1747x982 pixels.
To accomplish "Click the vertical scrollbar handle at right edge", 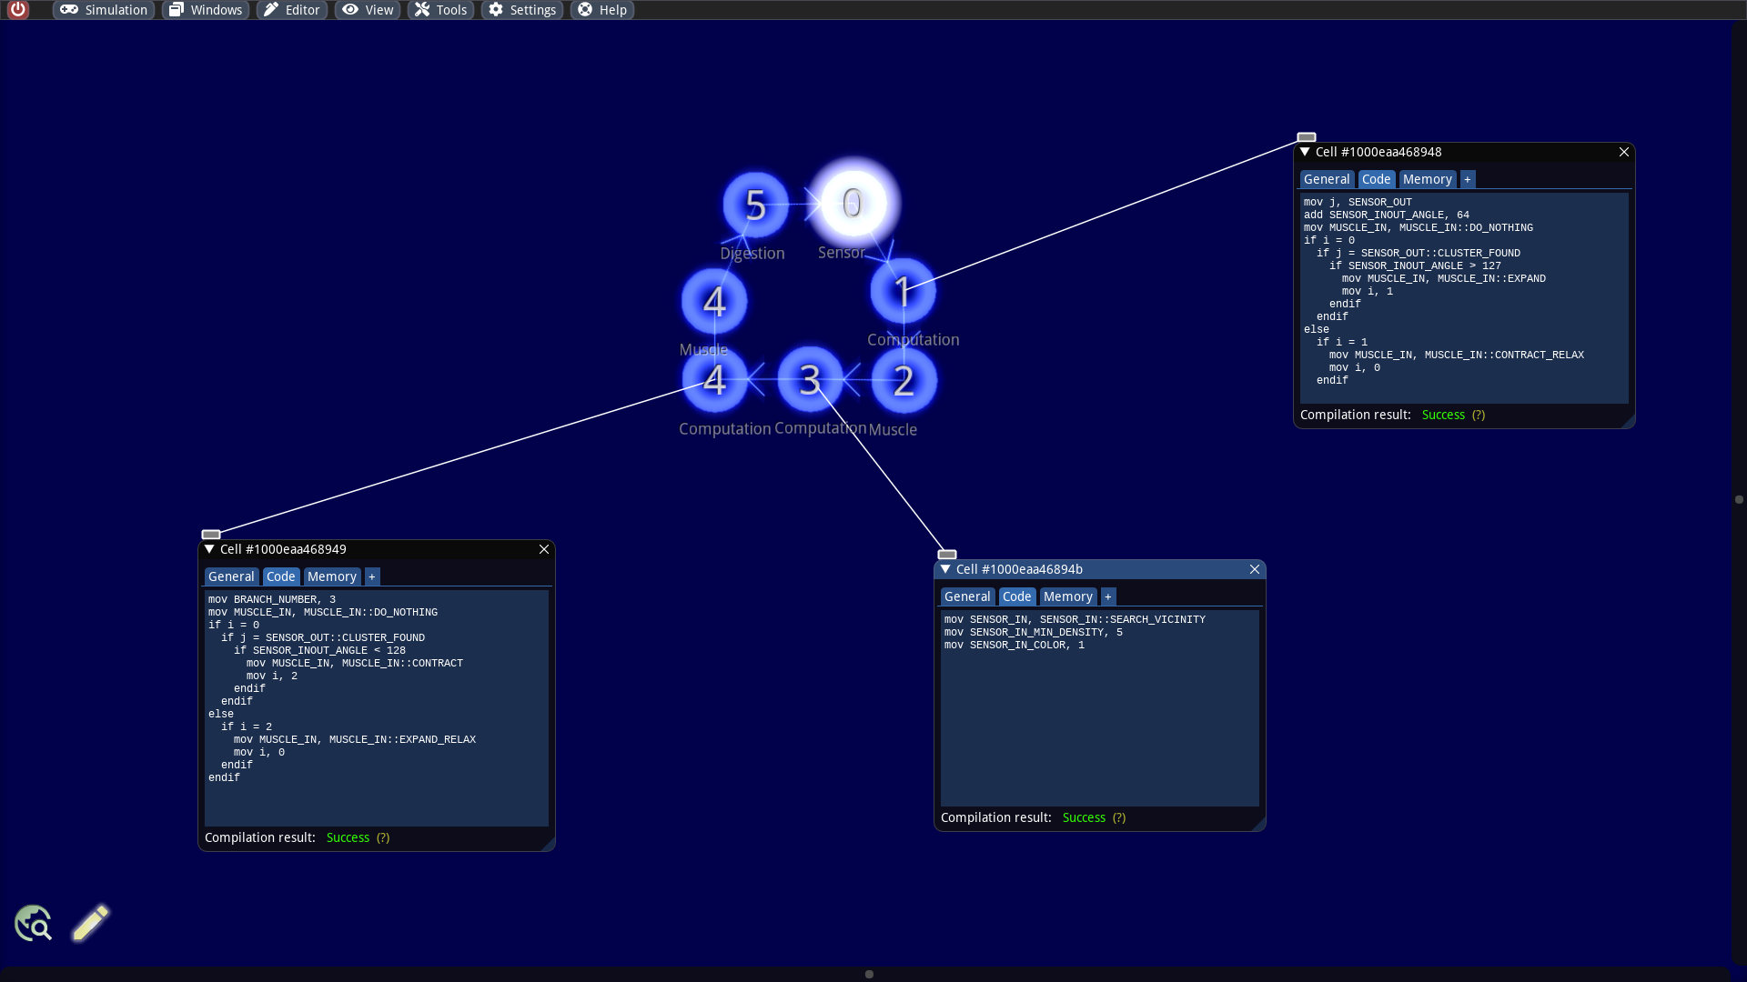I will pos(1739,499).
